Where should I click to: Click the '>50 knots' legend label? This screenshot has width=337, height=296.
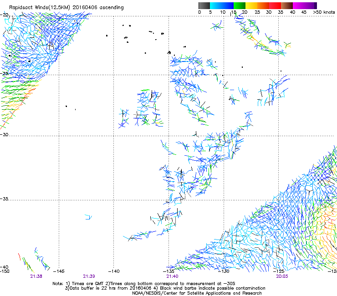point(324,12)
